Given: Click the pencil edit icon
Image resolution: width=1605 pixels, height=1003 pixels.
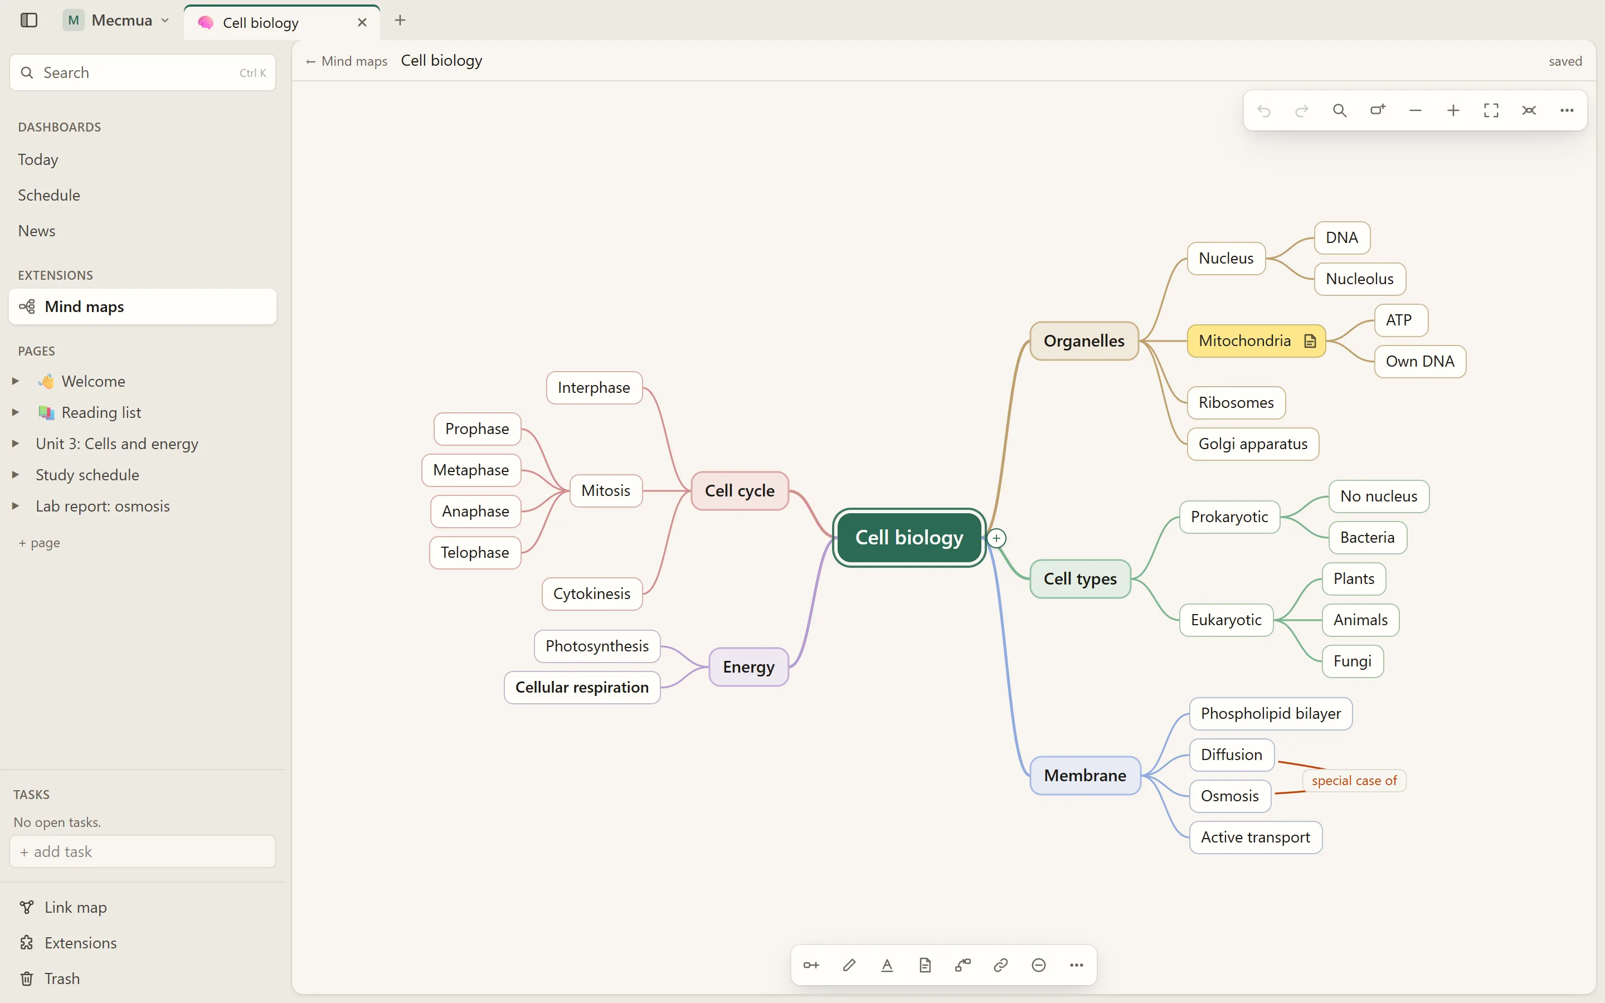Looking at the screenshot, I should 849,965.
